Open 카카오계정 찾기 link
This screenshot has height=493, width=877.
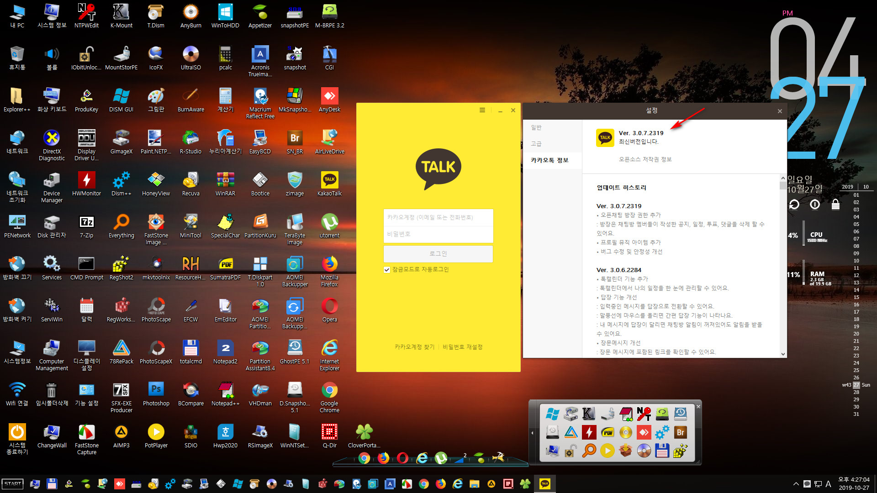coord(414,347)
